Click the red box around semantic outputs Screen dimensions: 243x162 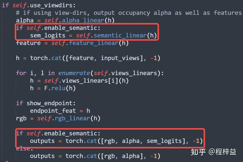[110, 138]
